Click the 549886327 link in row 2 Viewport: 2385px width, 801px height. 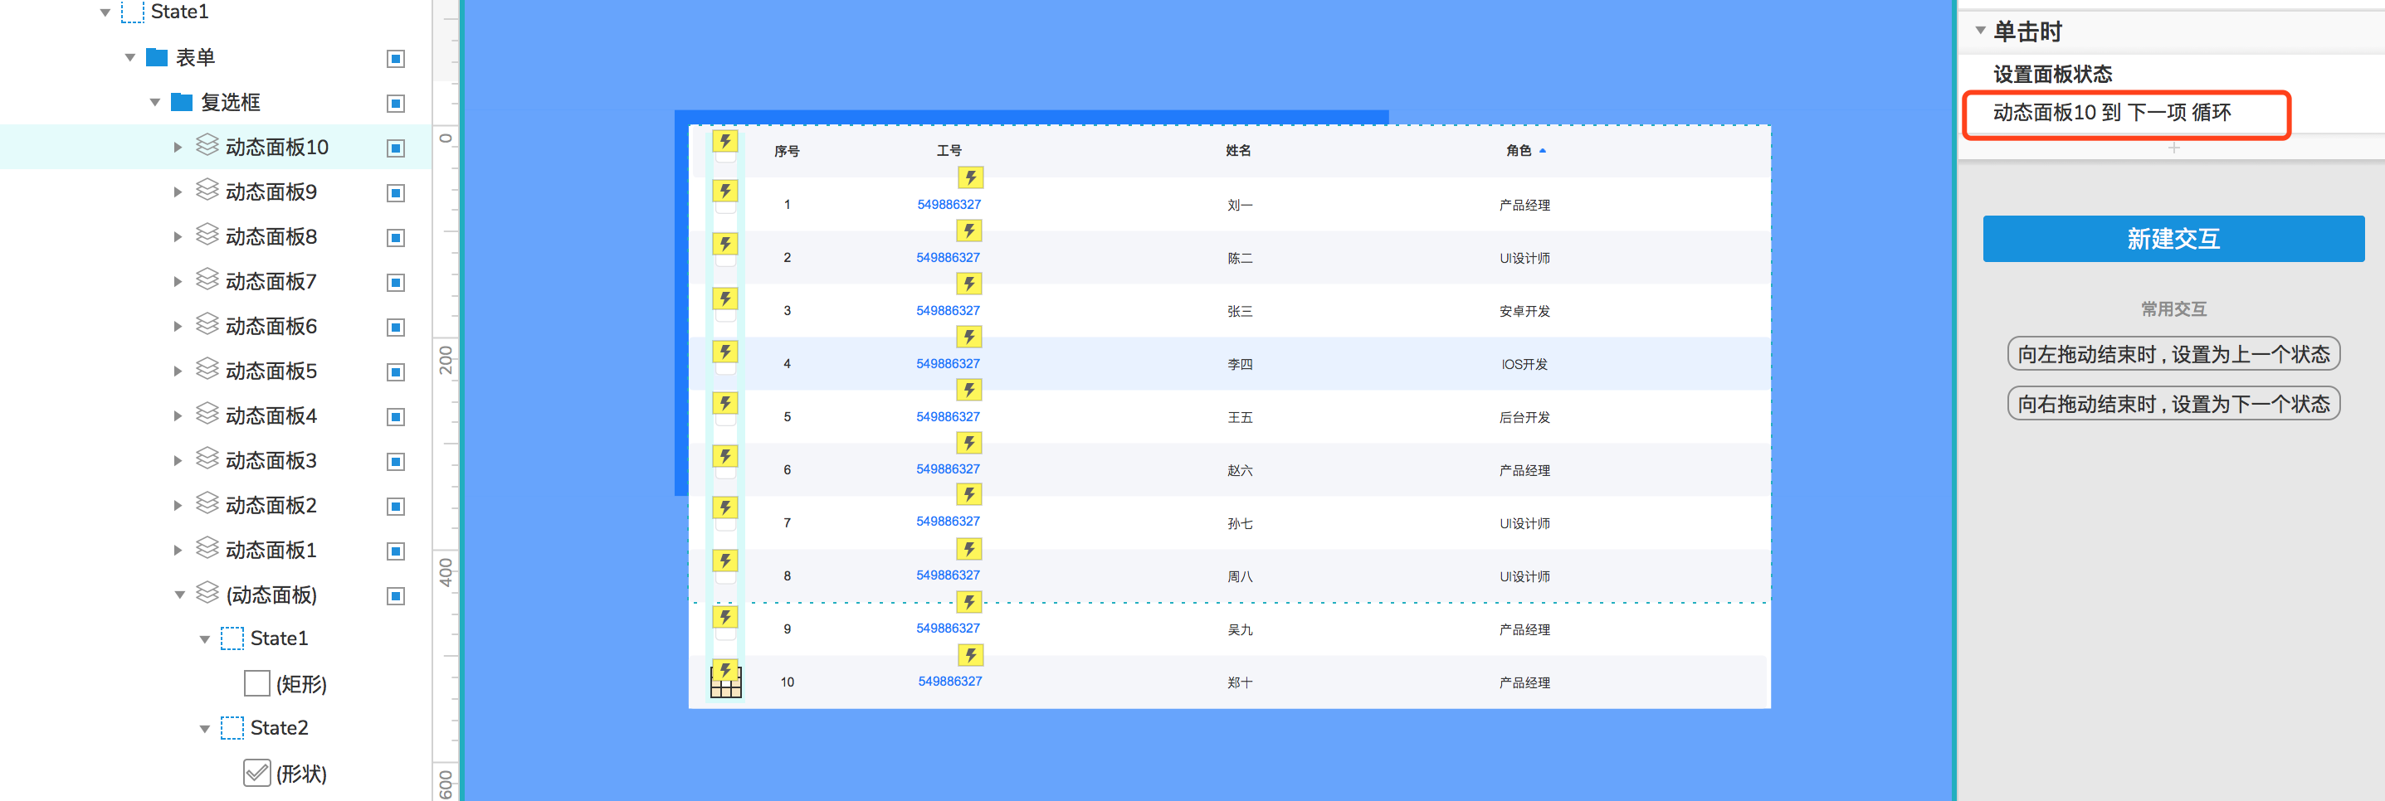(x=948, y=257)
